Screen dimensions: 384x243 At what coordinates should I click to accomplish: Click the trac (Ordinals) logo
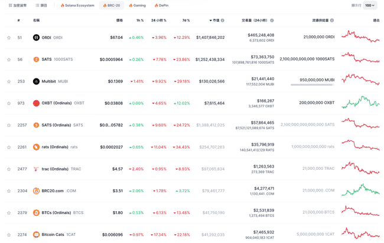[36, 169]
